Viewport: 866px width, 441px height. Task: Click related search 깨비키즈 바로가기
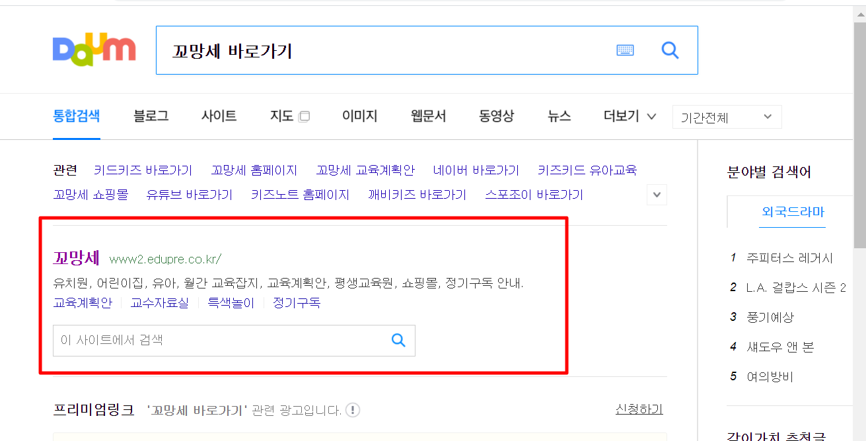(417, 195)
